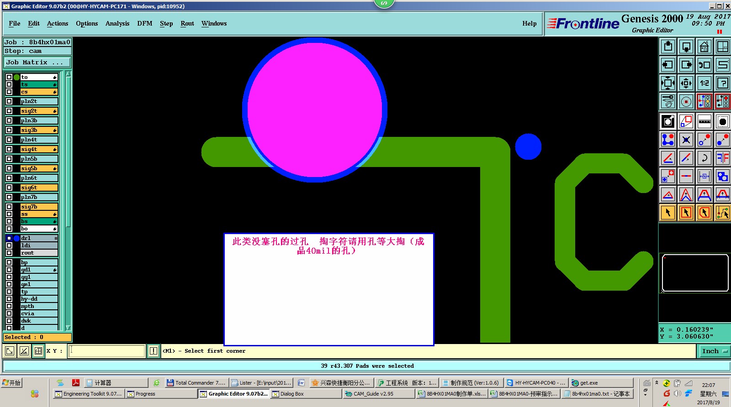Image resolution: width=731 pixels, height=407 pixels.
Task: Toggle the checkbox for layer sig4t
Action: point(9,149)
